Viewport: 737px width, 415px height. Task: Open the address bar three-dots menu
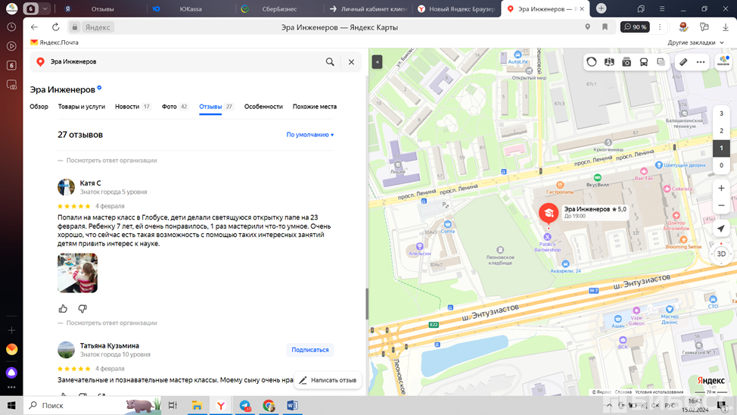[x=660, y=27]
